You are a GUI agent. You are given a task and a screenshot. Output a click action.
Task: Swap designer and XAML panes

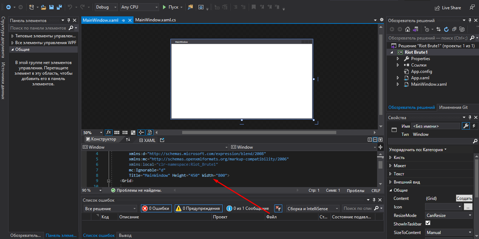[x=128, y=140]
